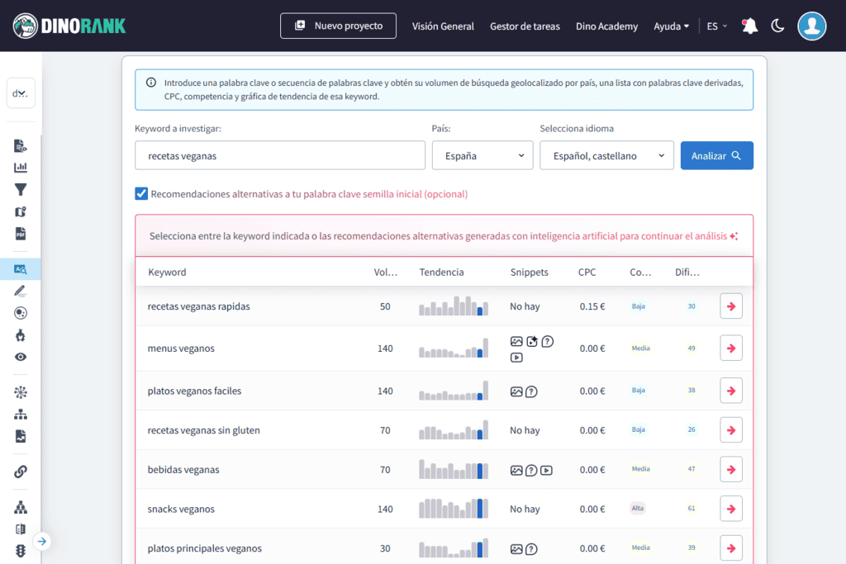Screen dimensions: 846x564
Task: Click the traffic light icon in sidebar
Action: pos(21,550)
